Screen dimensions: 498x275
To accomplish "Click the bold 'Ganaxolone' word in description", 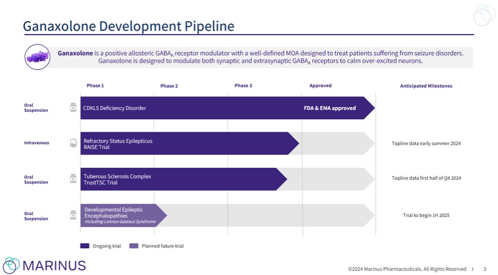I will click(75, 53).
